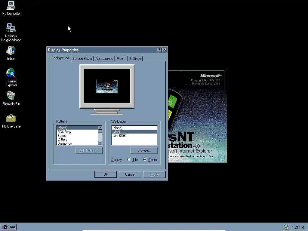308x231 pixels.
Task: Click the Edit Pattern... button
Action: click(x=89, y=150)
